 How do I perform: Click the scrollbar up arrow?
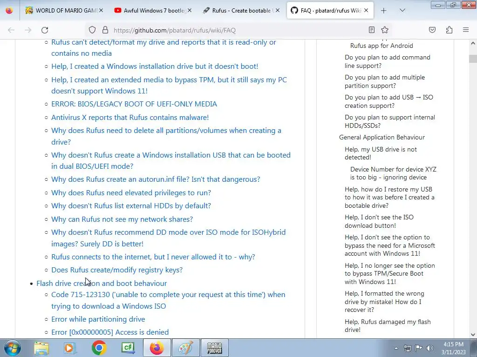click(x=473, y=43)
